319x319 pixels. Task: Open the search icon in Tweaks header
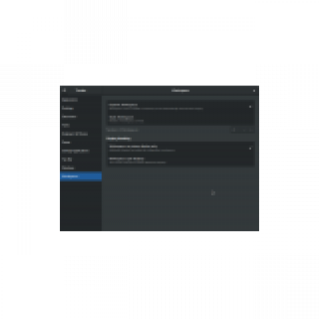(65, 90)
